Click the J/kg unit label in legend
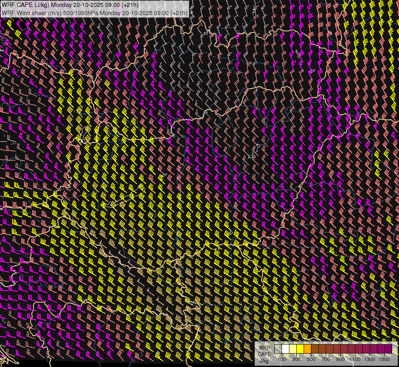The width and height of the screenshot is (399, 367). [264, 360]
